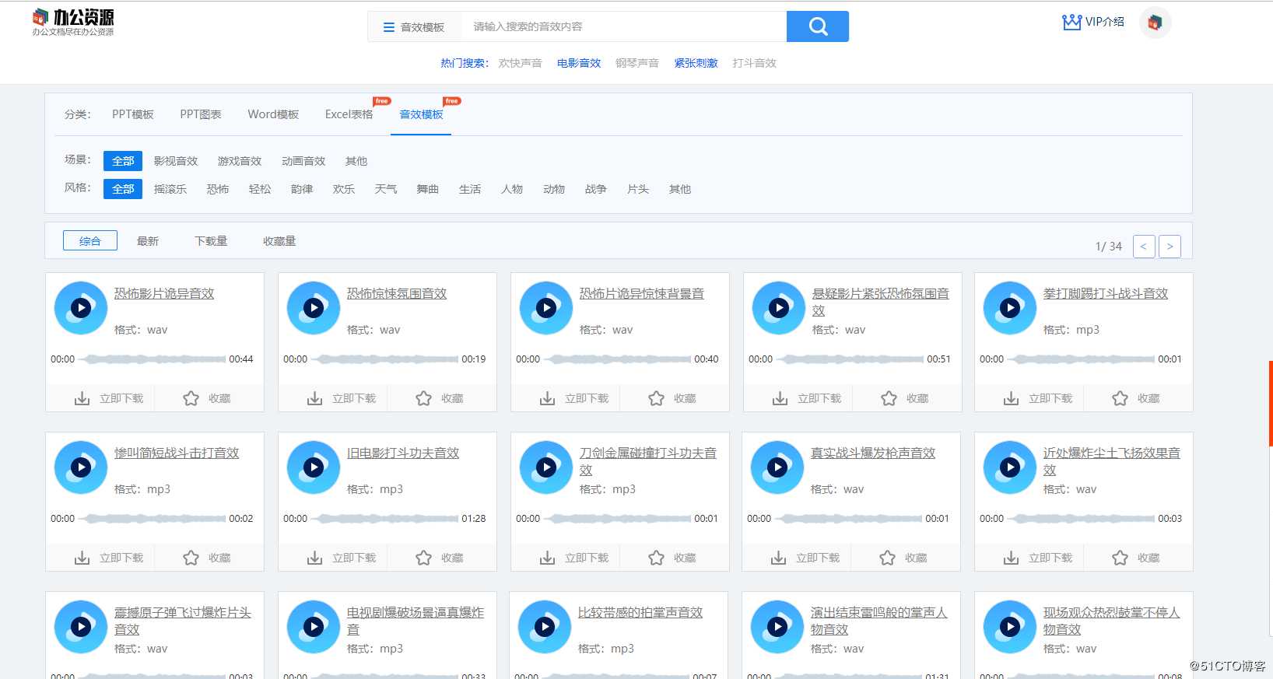1273x679 pixels.
Task: Play the 恐怖惊悚氛围音效 sound clip
Action: [x=314, y=308]
